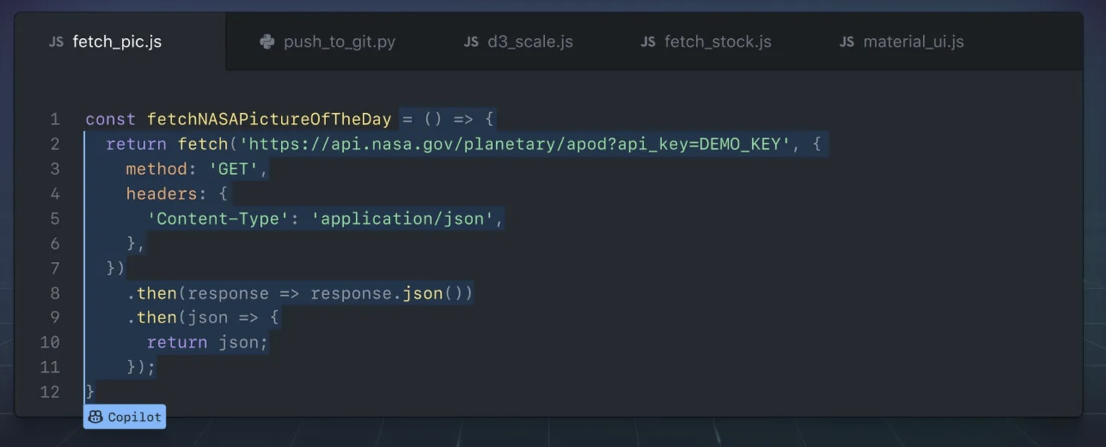Click the JS icon next to d3_scale.js
The width and height of the screenshot is (1106, 447).
pos(471,42)
